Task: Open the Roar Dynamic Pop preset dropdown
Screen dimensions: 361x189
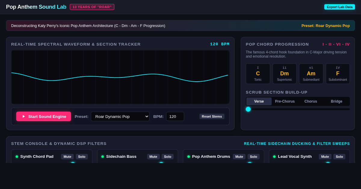Action: 120,116
